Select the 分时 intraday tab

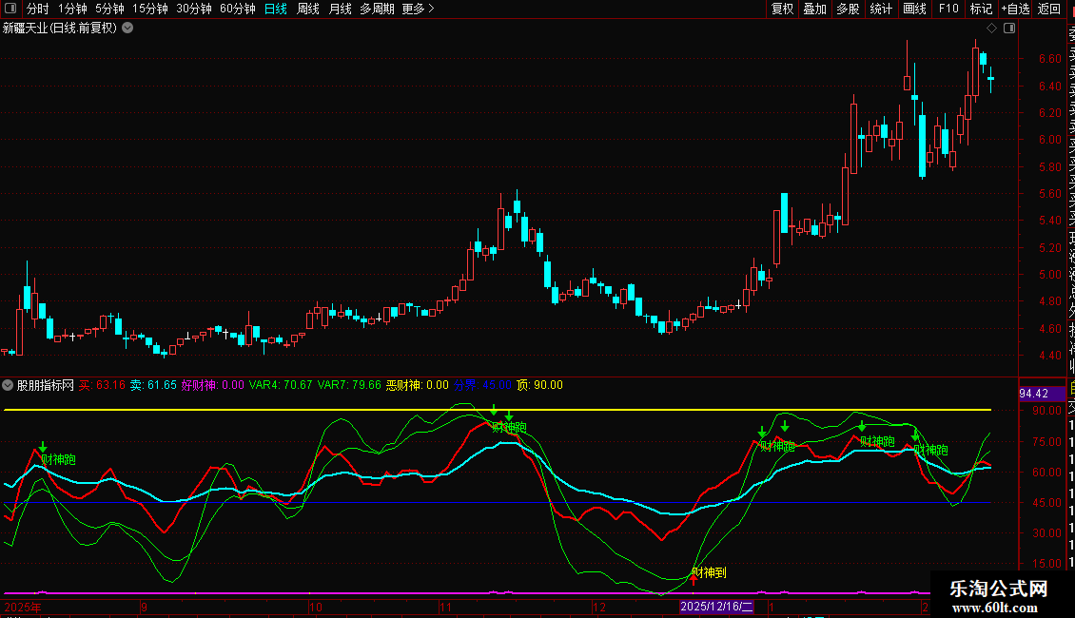click(37, 10)
